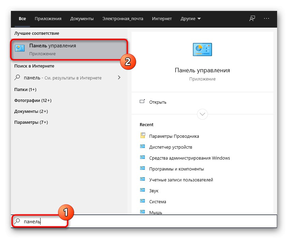Click the Open icon in preview pane
Viewport: 288px width, 239px height.
click(142, 102)
